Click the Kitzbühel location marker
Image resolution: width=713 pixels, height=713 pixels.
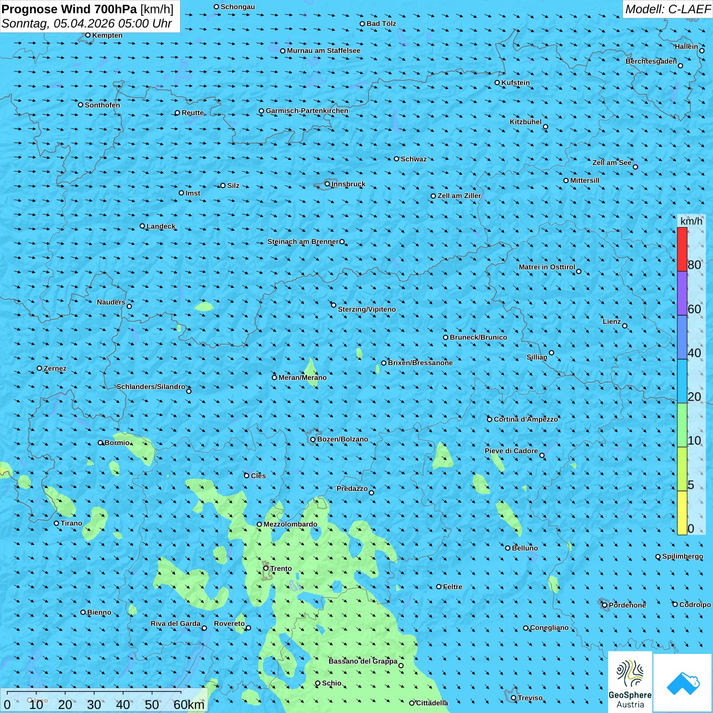coord(545,127)
